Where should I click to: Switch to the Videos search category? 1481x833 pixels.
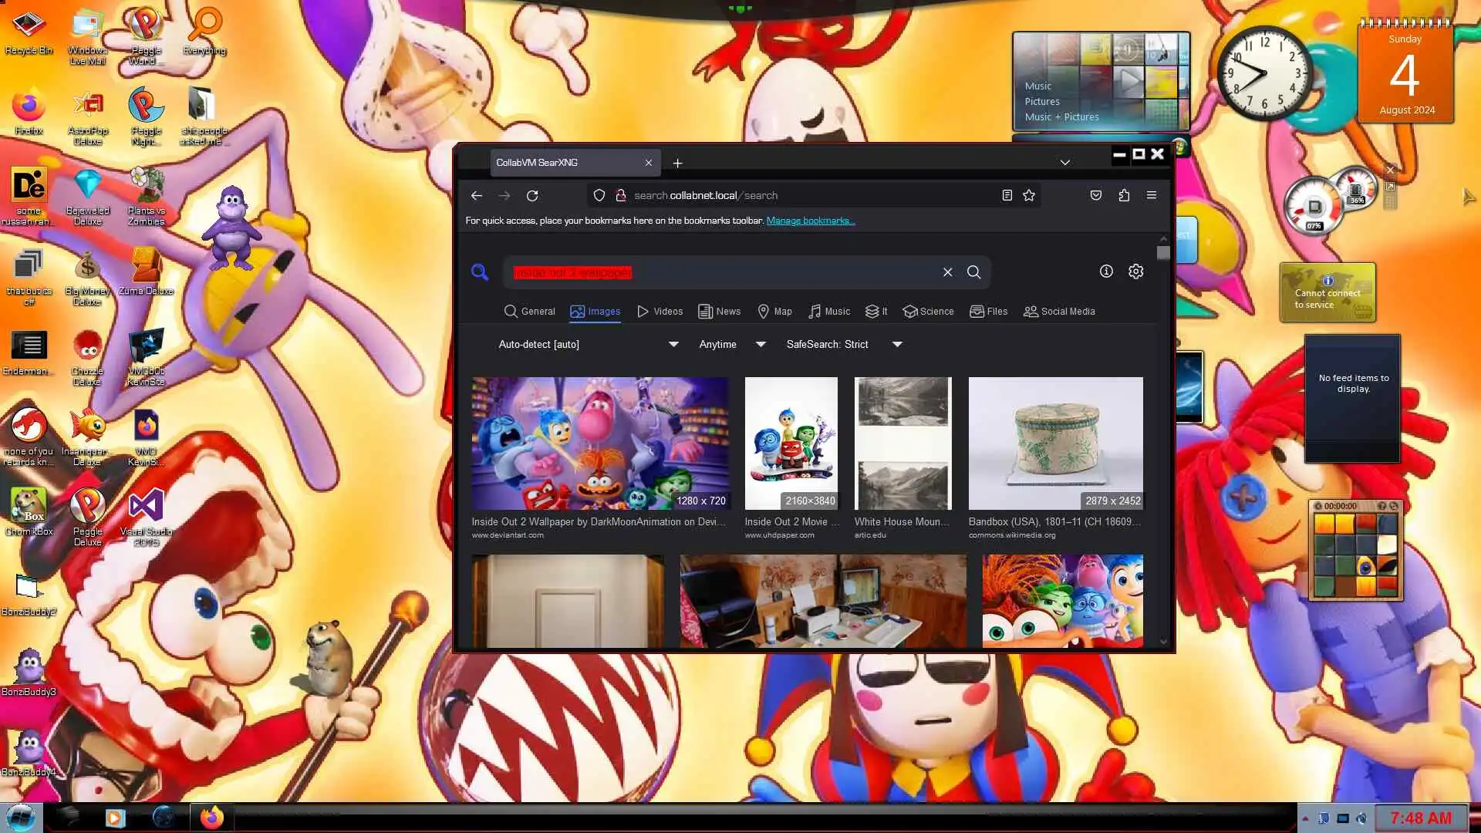click(x=660, y=312)
